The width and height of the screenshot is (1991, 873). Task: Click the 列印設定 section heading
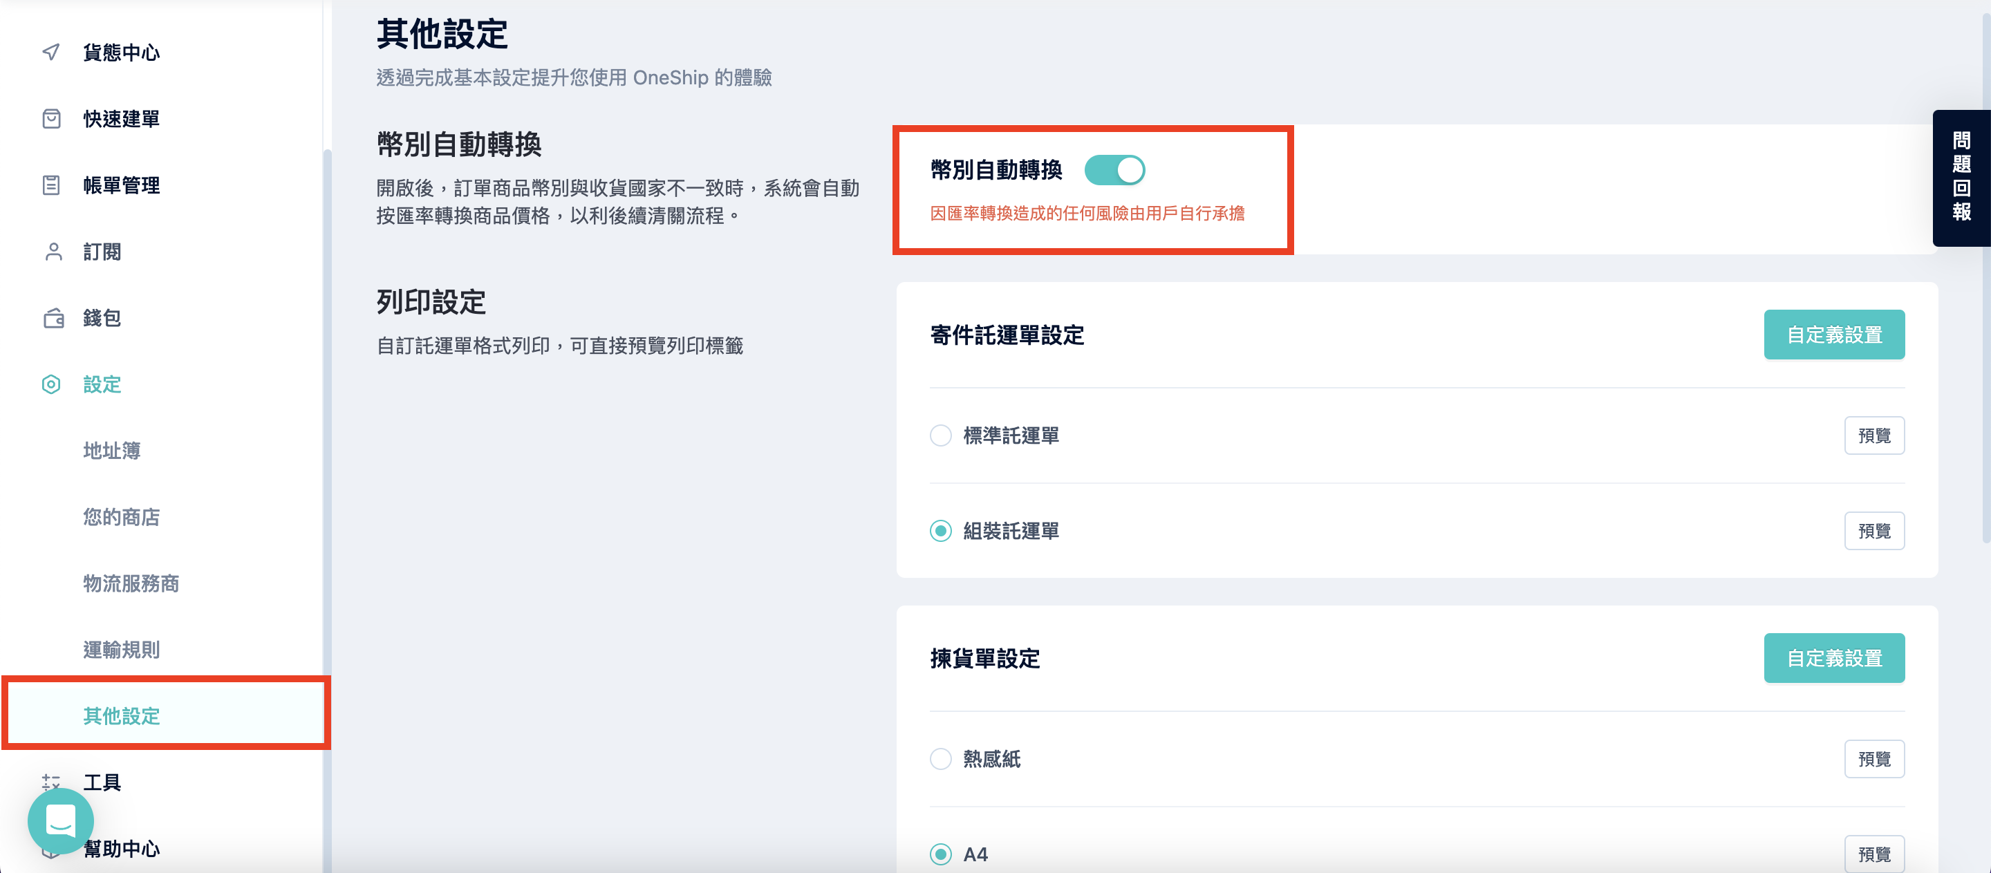coord(431,302)
